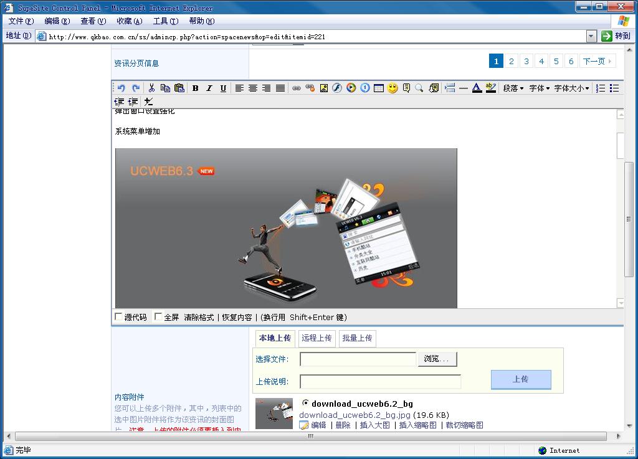The height and width of the screenshot is (459, 638).
Task: Remove hyperlink icon
Action: click(310, 88)
